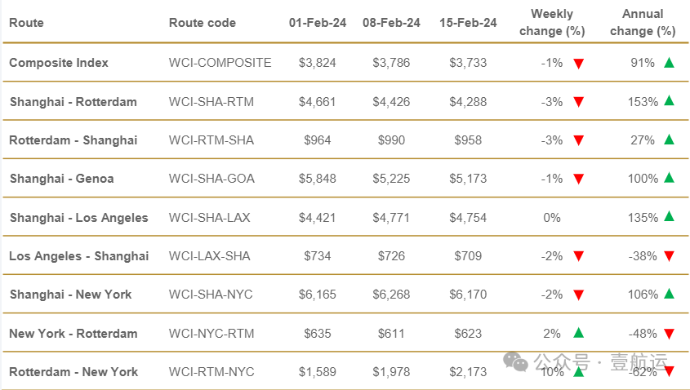The width and height of the screenshot is (690, 390).
Task: Click the $6,170 value for Shanghai - New York
Action: pyautogui.click(x=468, y=295)
